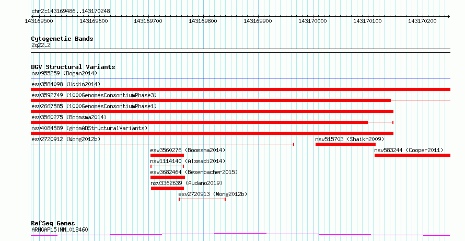Click nsv4084589 gnomADStructuralVariants label
The image size is (465, 241).
pyautogui.click(x=89, y=128)
